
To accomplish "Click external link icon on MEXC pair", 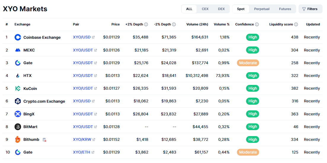I will click(95, 50).
